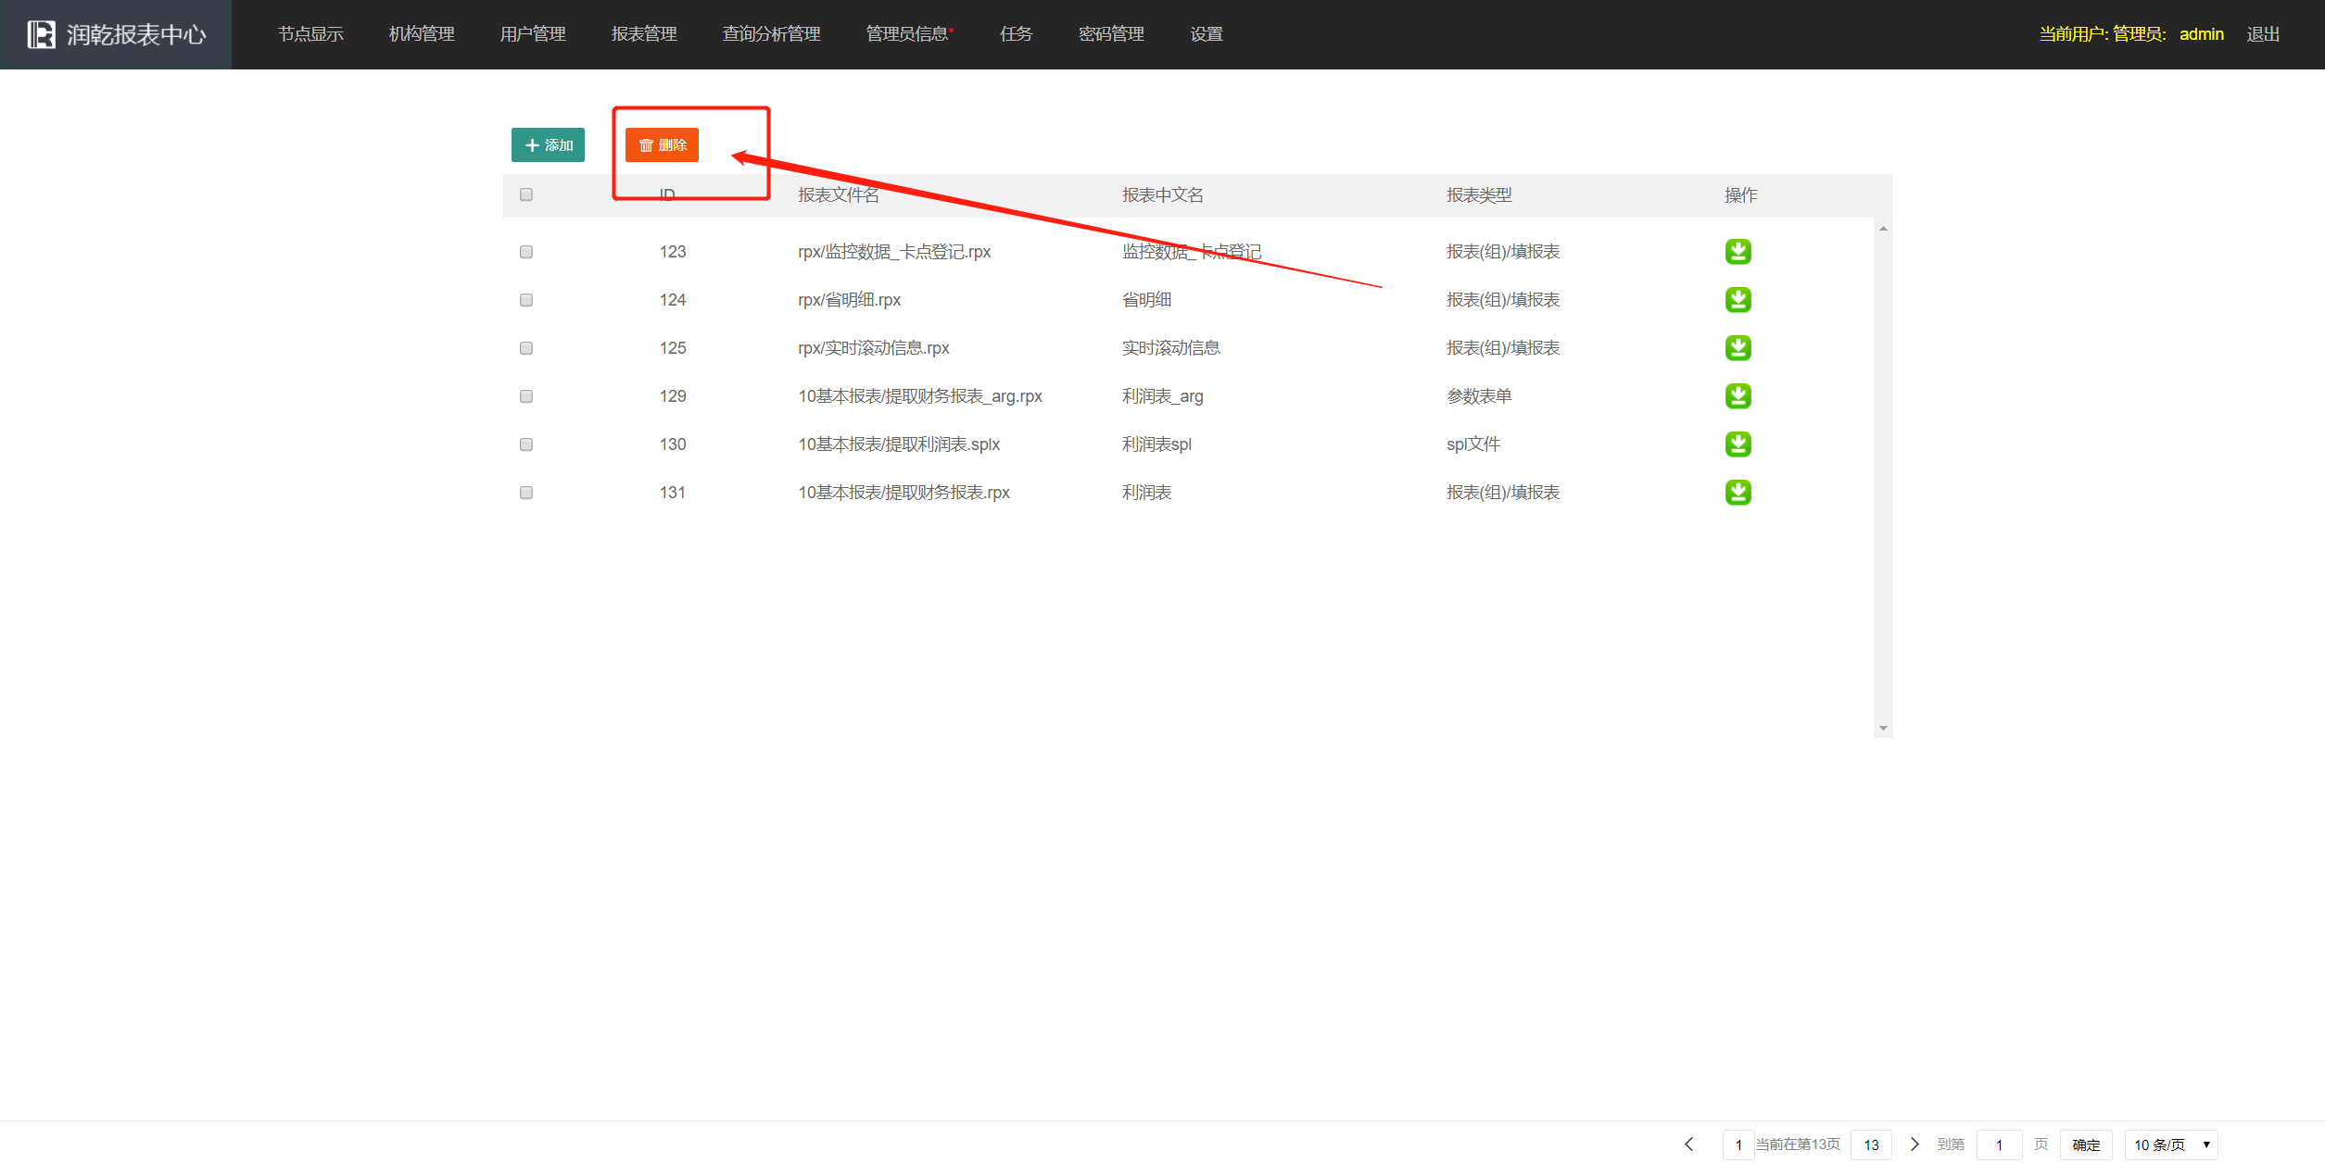Download report with ID 131

pos(1737,493)
